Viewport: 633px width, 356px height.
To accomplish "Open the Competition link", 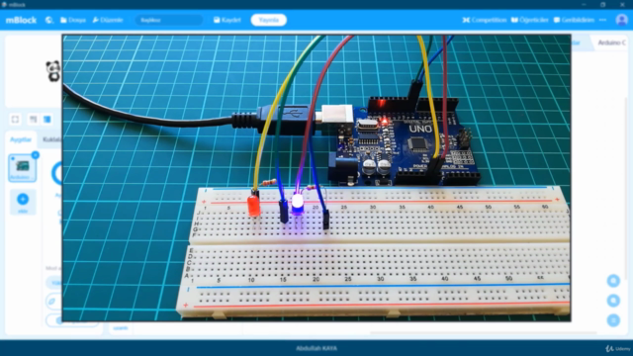I will coord(485,20).
